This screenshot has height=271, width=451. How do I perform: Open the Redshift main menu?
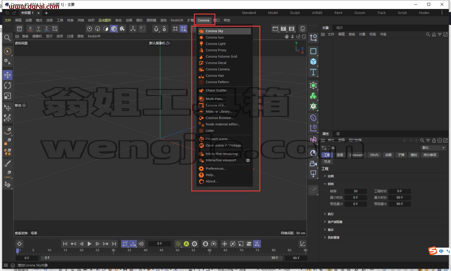click(x=177, y=20)
